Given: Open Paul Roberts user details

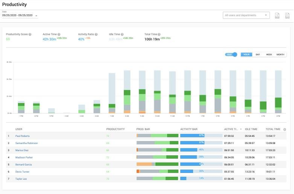Looking at the screenshot, I should [x=22, y=136].
